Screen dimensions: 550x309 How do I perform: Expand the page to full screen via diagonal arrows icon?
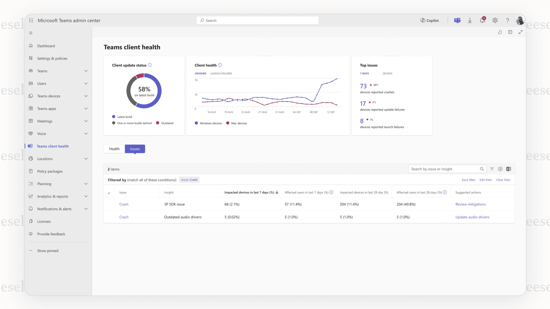[521, 32]
